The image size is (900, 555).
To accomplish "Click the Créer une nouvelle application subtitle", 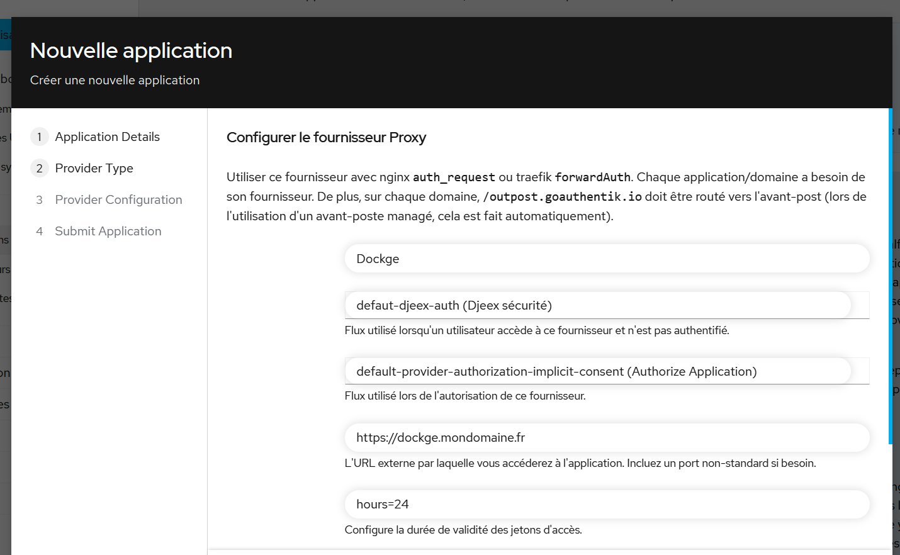I will tap(115, 80).
